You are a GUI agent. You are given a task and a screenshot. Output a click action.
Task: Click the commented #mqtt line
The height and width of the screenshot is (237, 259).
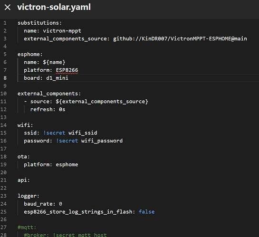pos(27,228)
